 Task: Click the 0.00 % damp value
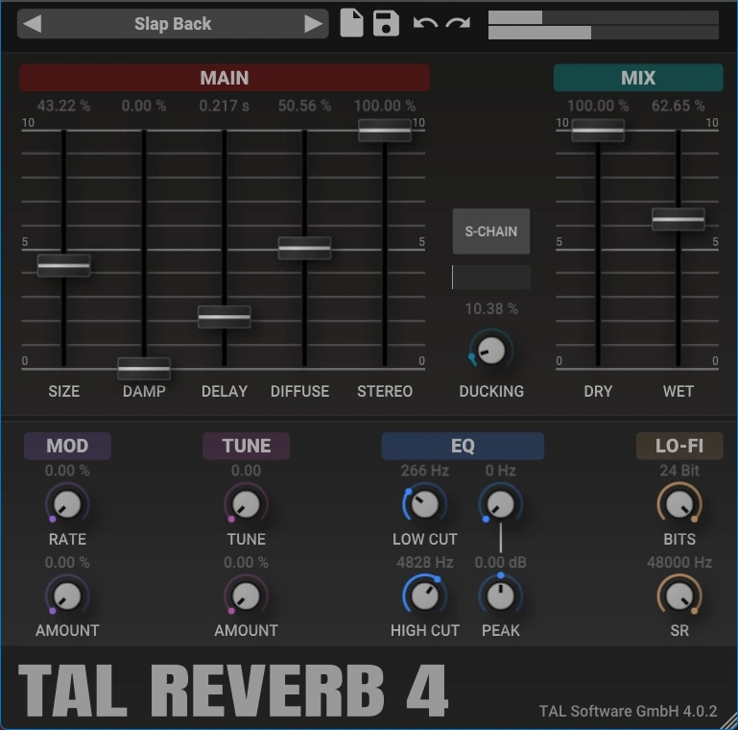(x=144, y=106)
